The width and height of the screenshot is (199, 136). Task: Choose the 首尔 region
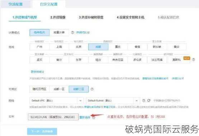[x=59, y=60]
